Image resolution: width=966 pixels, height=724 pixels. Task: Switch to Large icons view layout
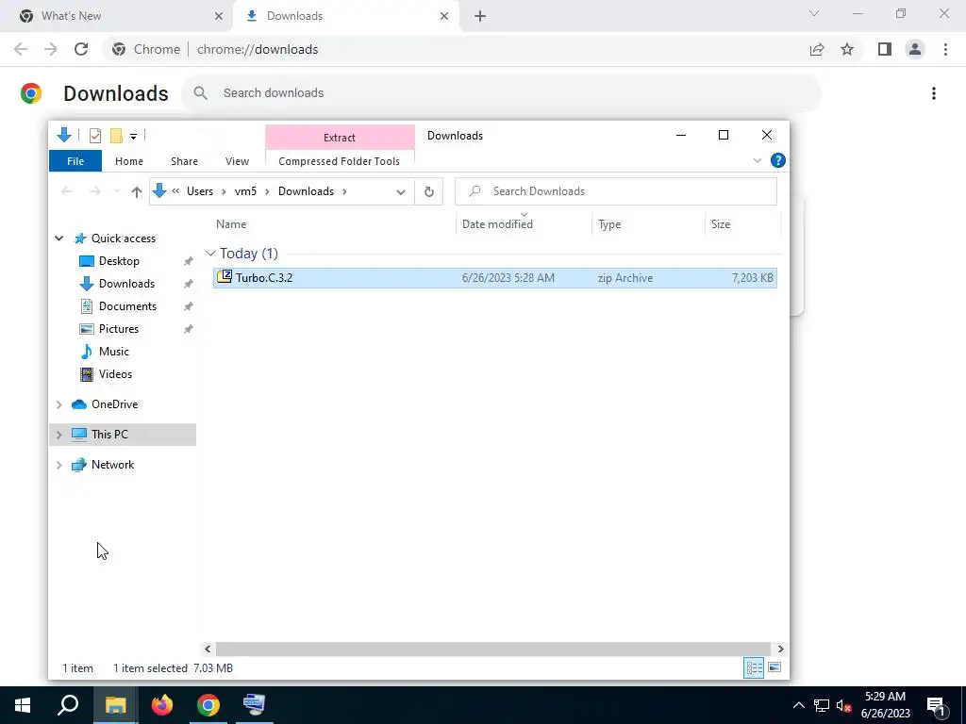pyautogui.click(x=774, y=668)
